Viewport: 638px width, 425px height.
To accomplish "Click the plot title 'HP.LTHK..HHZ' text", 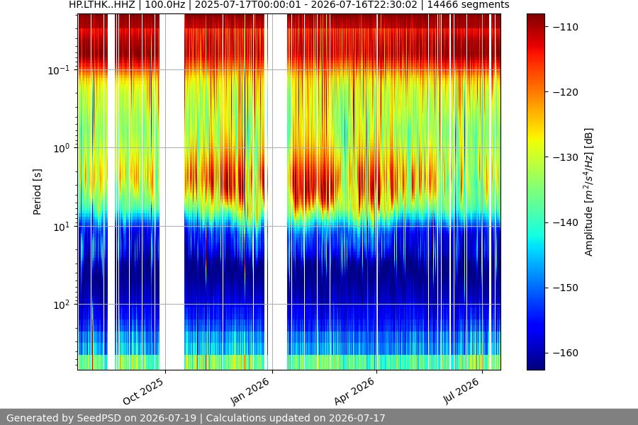I will point(101,5).
